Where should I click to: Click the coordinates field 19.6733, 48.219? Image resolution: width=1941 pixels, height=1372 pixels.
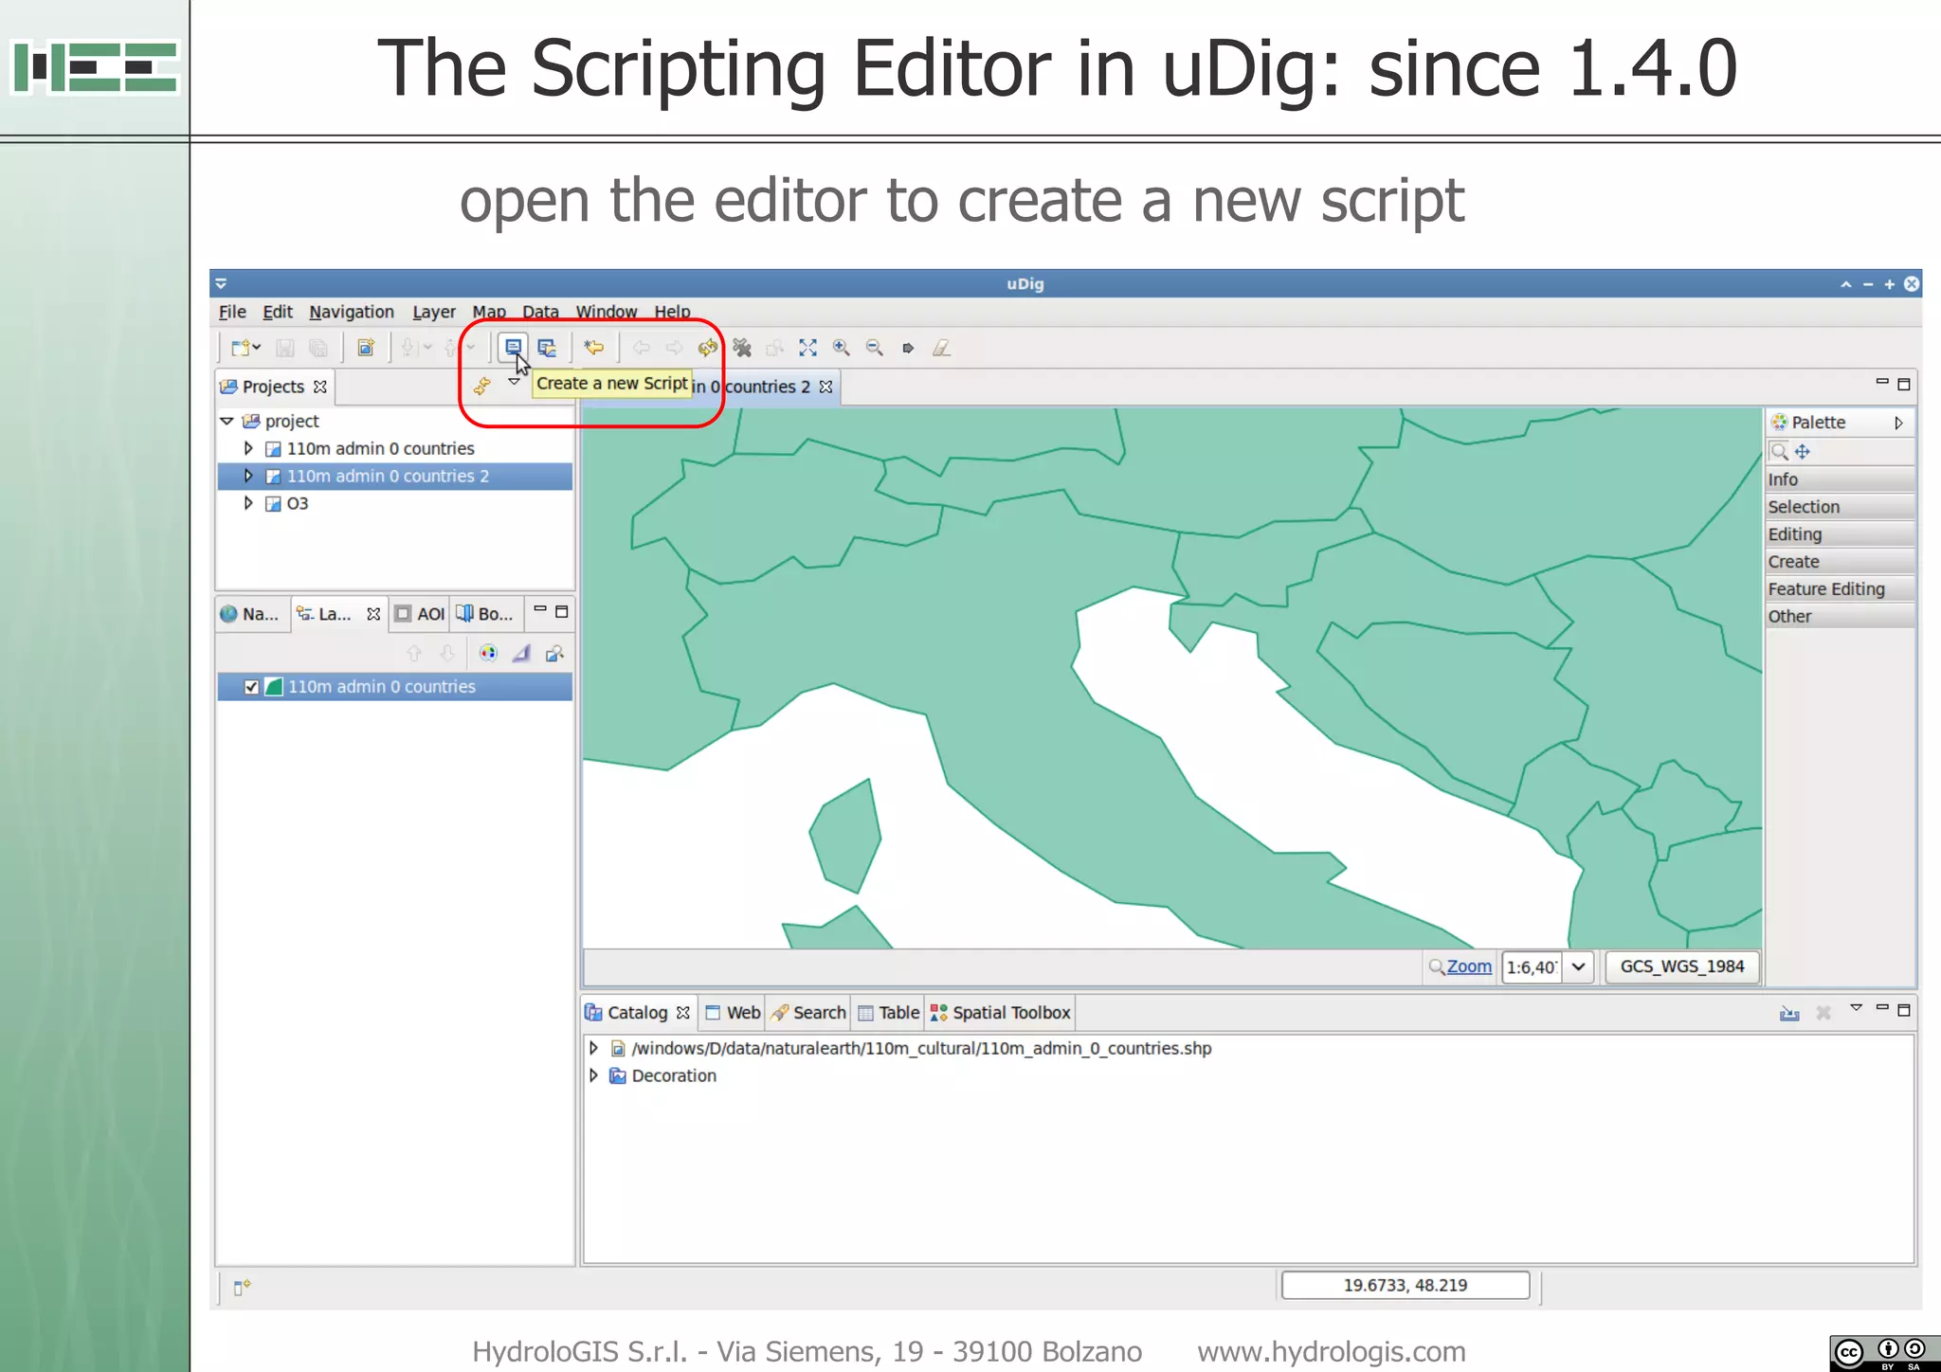pyautogui.click(x=1406, y=1286)
